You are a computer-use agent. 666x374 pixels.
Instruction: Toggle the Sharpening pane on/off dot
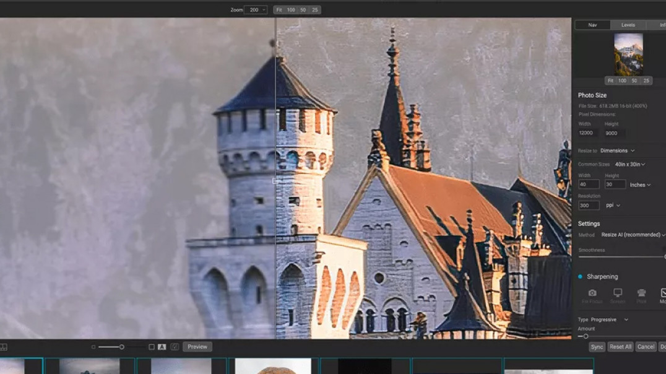580,277
